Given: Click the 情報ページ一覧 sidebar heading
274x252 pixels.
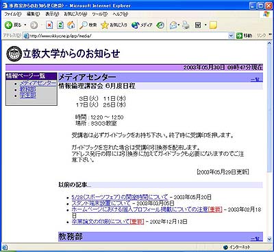Looking at the screenshot, I should 25,76.
